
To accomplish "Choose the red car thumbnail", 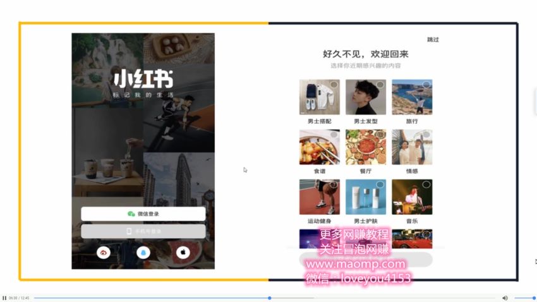I will pyautogui.click(x=412, y=239).
